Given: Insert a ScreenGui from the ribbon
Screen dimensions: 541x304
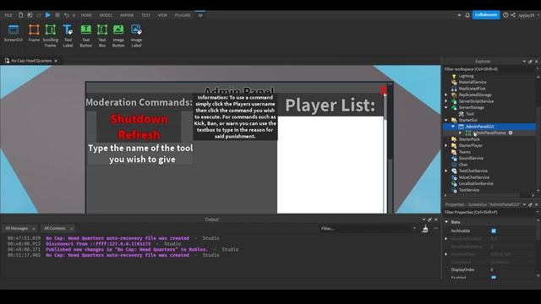Looking at the screenshot, I should (x=14, y=33).
